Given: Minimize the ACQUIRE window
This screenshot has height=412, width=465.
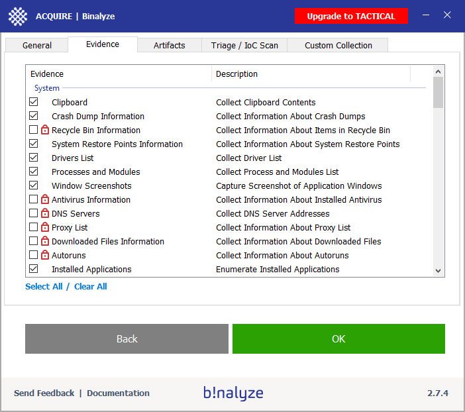Looking at the screenshot, I should coord(426,15).
